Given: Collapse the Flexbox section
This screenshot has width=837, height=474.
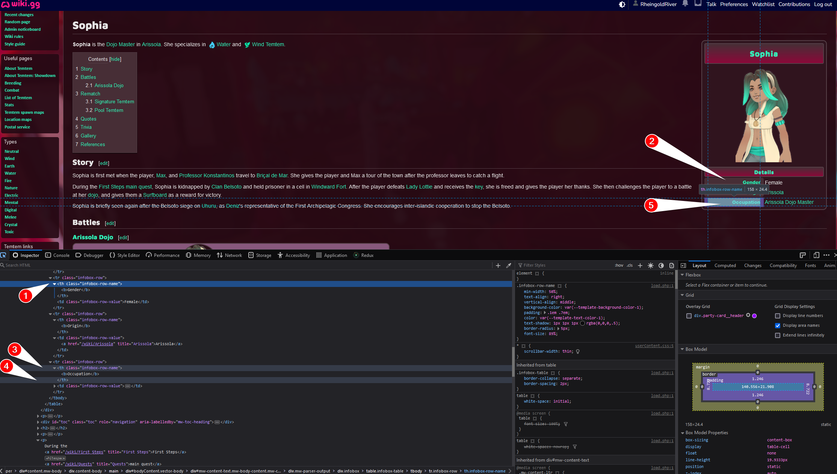Looking at the screenshot, I should 682,275.
